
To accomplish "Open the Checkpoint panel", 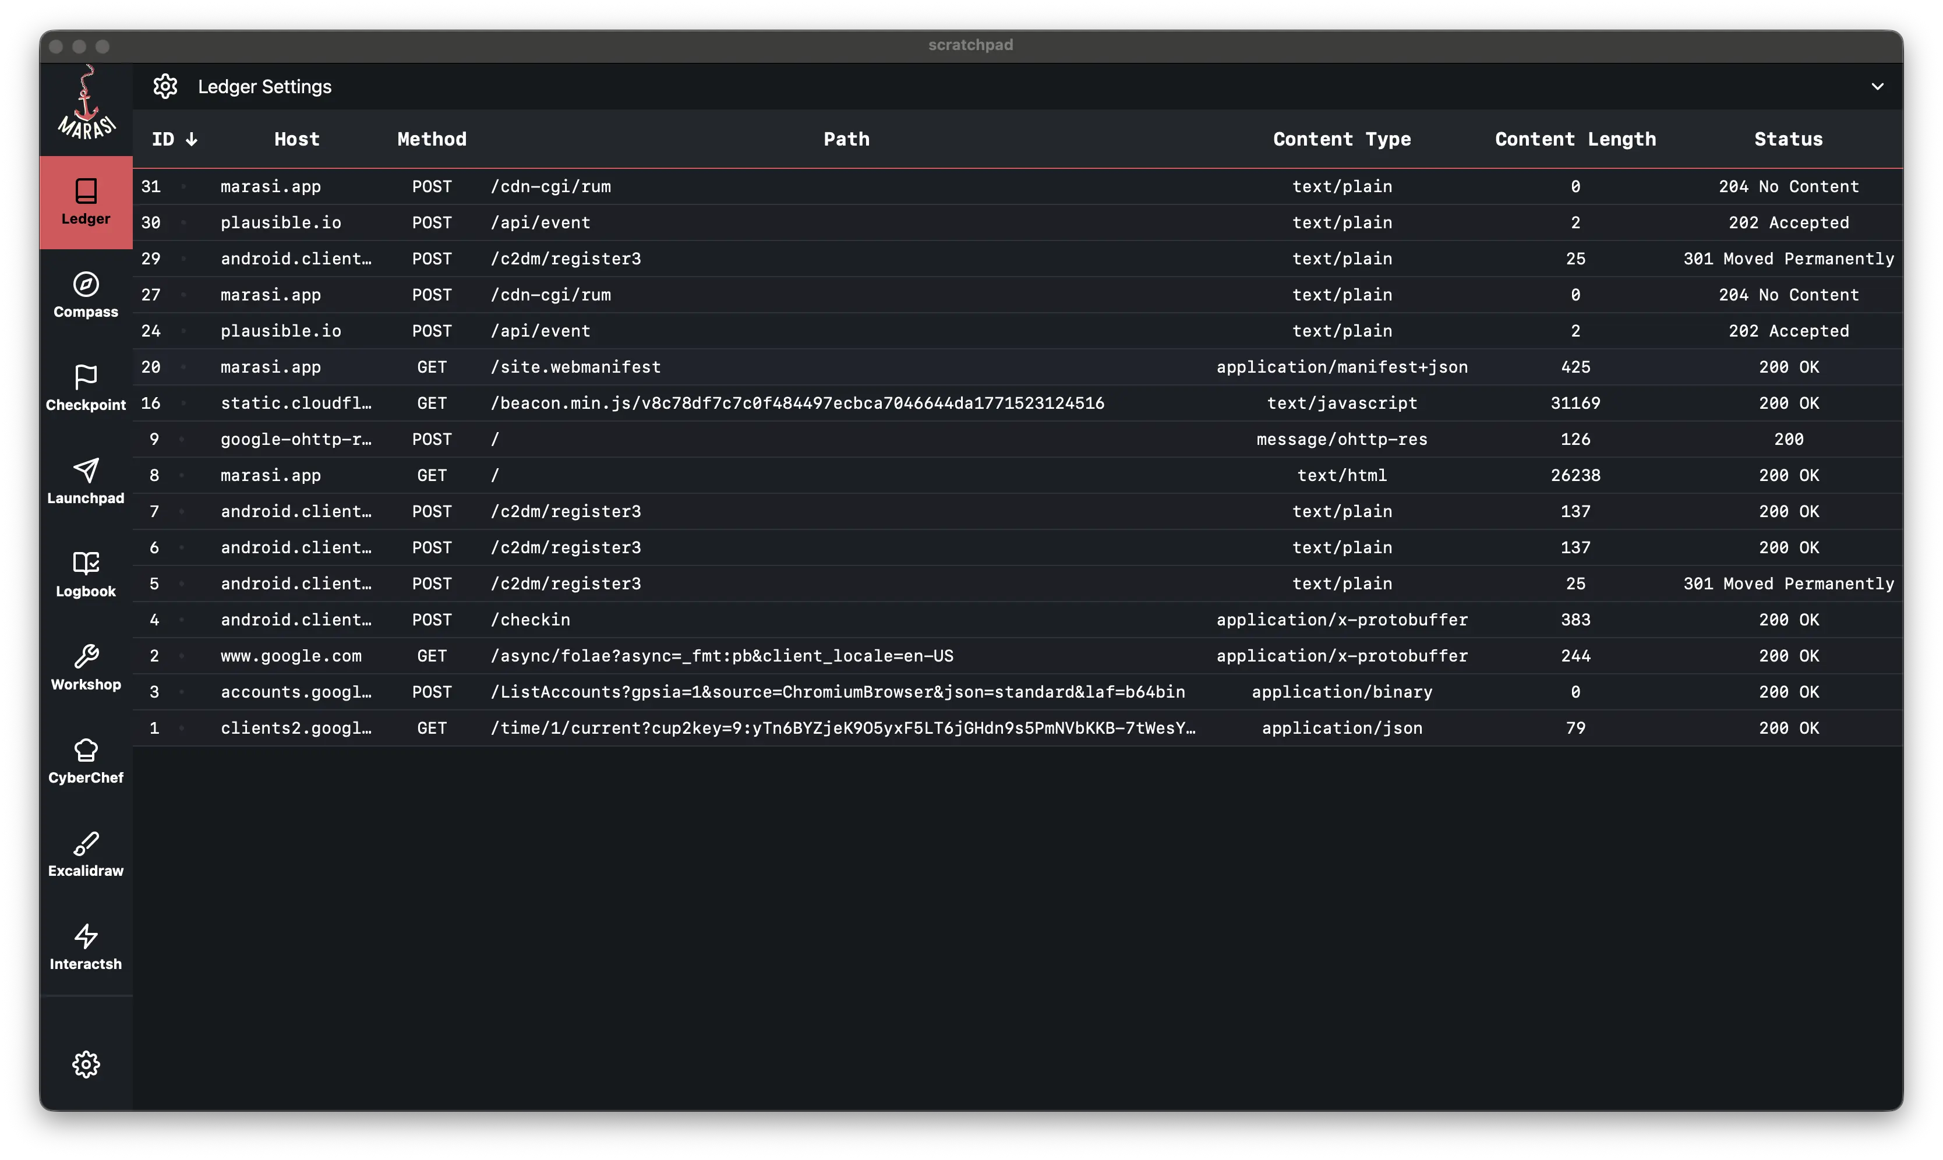I will [x=86, y=388].
